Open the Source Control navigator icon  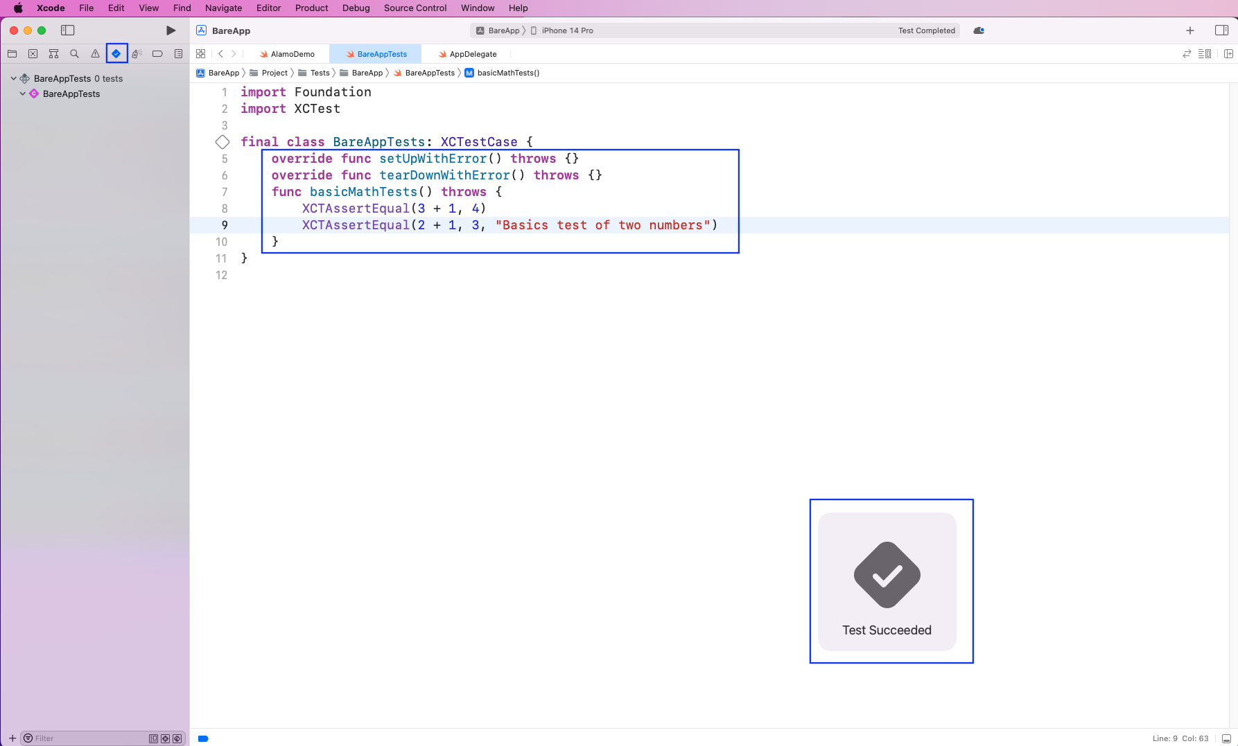coord(33,54)
